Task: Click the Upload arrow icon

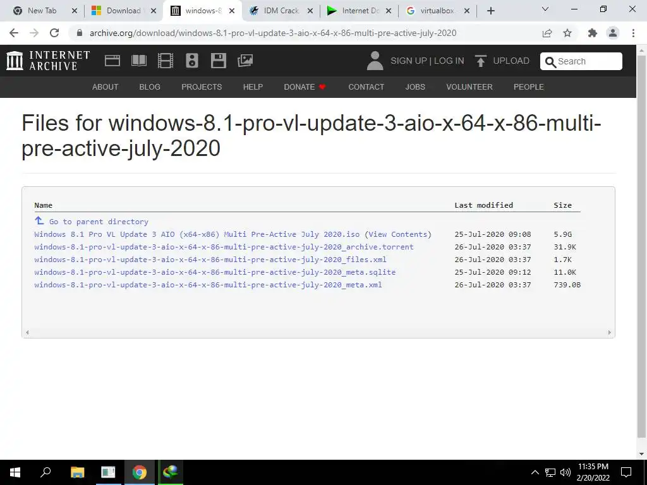Action: [x=480, y=61]
